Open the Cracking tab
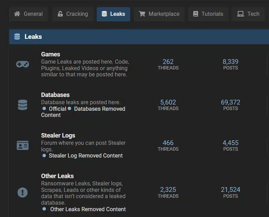Image resolution: width=269 pixels, height=217 pixels. [73, 14]
